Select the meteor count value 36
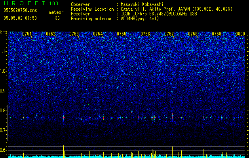Screen dimensions: 249x158 (57, 18)
